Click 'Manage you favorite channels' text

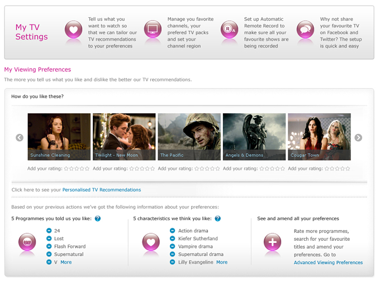click(191, 32)
